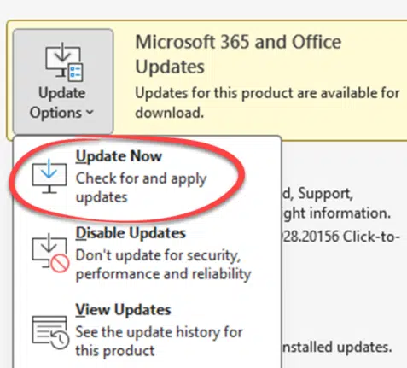Screen dimensions: 407x368
Task: Click the clock history symbol on View Updates
Action: [x=61, y=341]
